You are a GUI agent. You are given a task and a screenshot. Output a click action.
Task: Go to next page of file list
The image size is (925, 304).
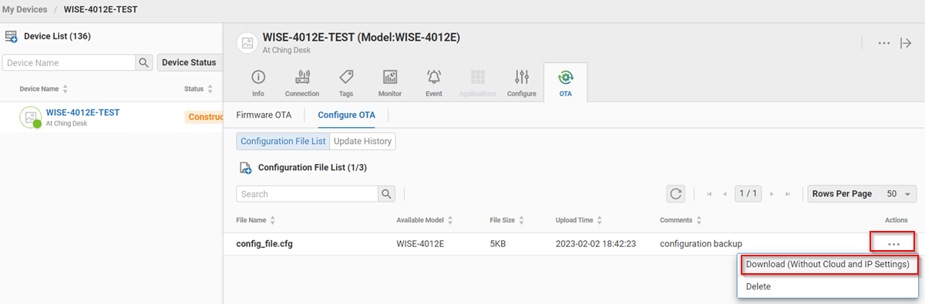click(x=772, y=194)
